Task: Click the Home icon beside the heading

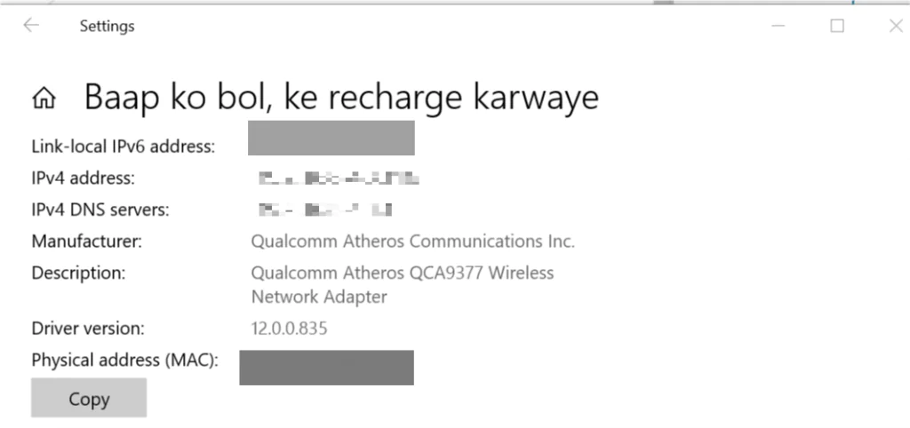Action: tap(44, 98)
